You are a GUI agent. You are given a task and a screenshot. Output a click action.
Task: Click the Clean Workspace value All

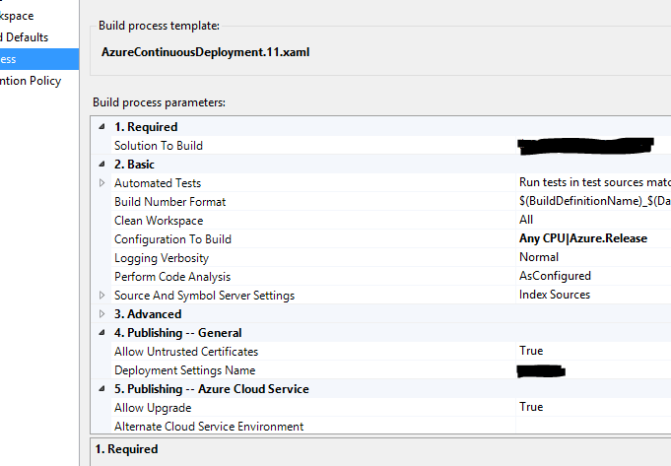(x=526, y=220)
